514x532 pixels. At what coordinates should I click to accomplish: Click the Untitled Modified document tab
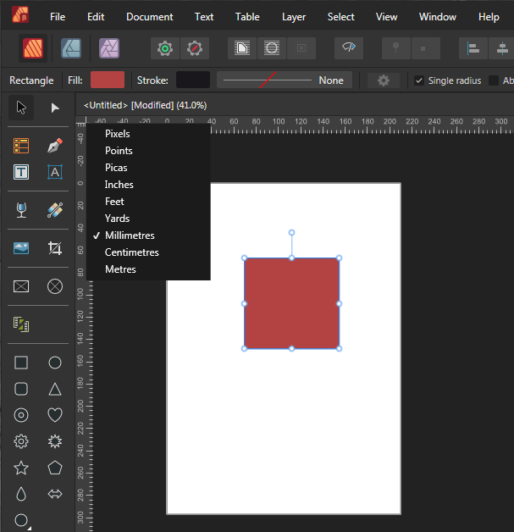click(x=145, y=105)
